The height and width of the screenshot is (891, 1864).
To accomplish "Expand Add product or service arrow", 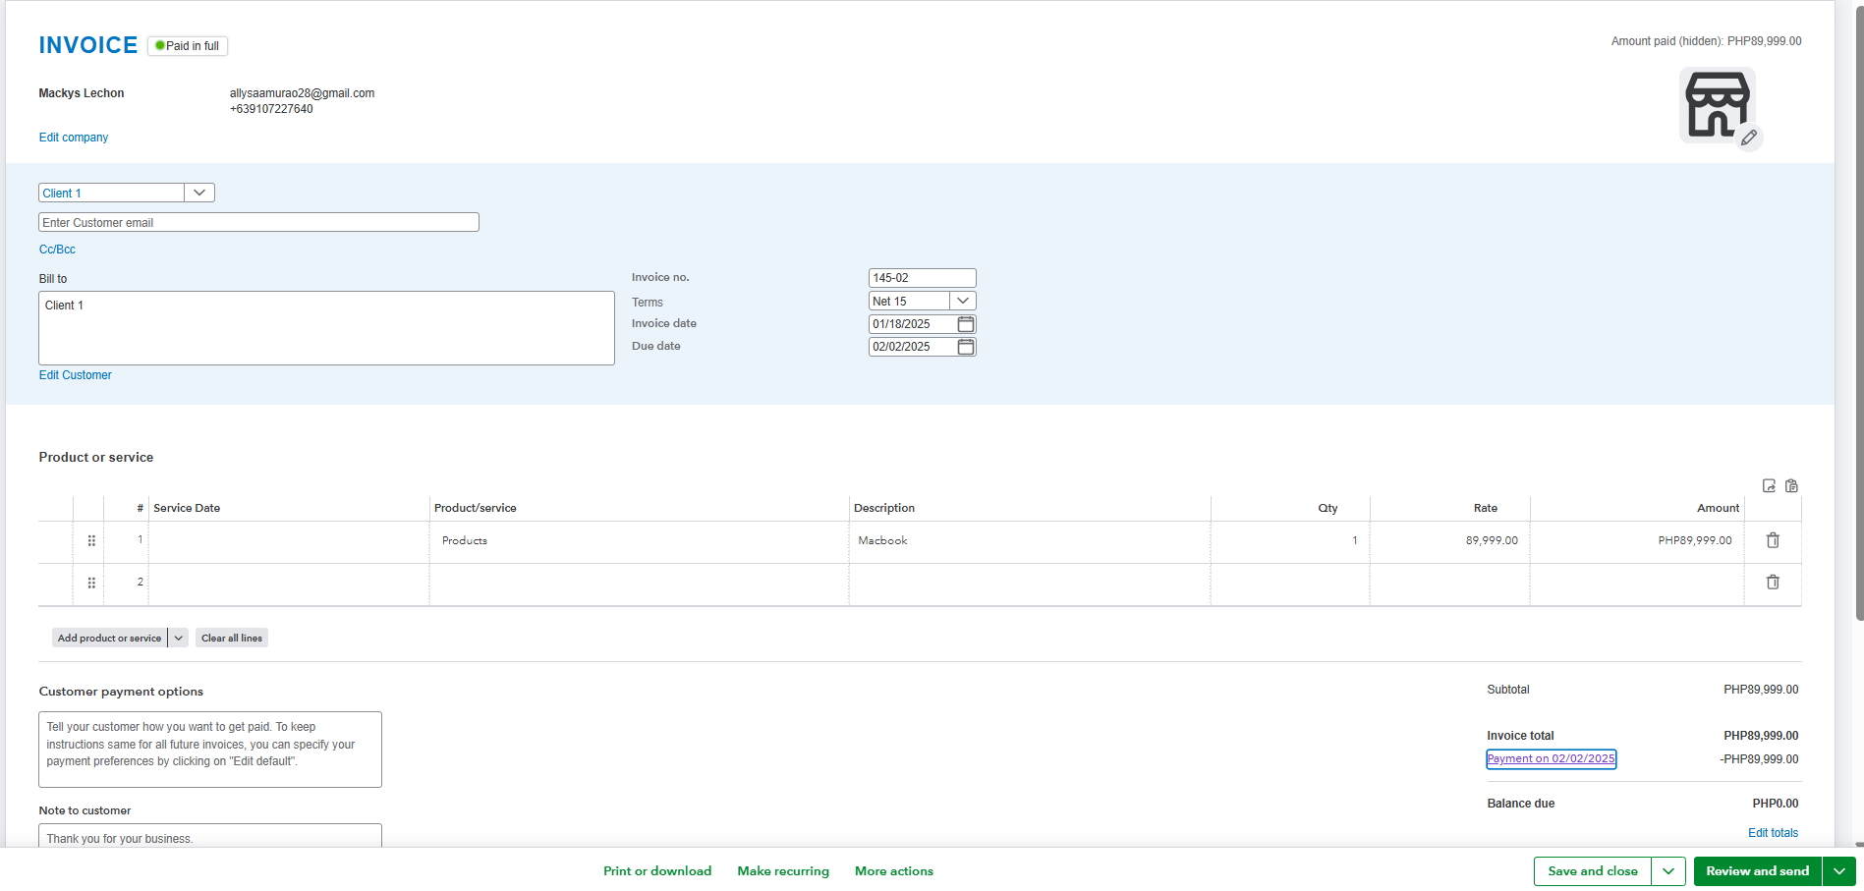I will pyautogui.click(x=179, y=638).
